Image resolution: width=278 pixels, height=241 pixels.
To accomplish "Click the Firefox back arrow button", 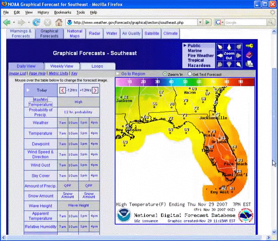I will coord(7,23).
